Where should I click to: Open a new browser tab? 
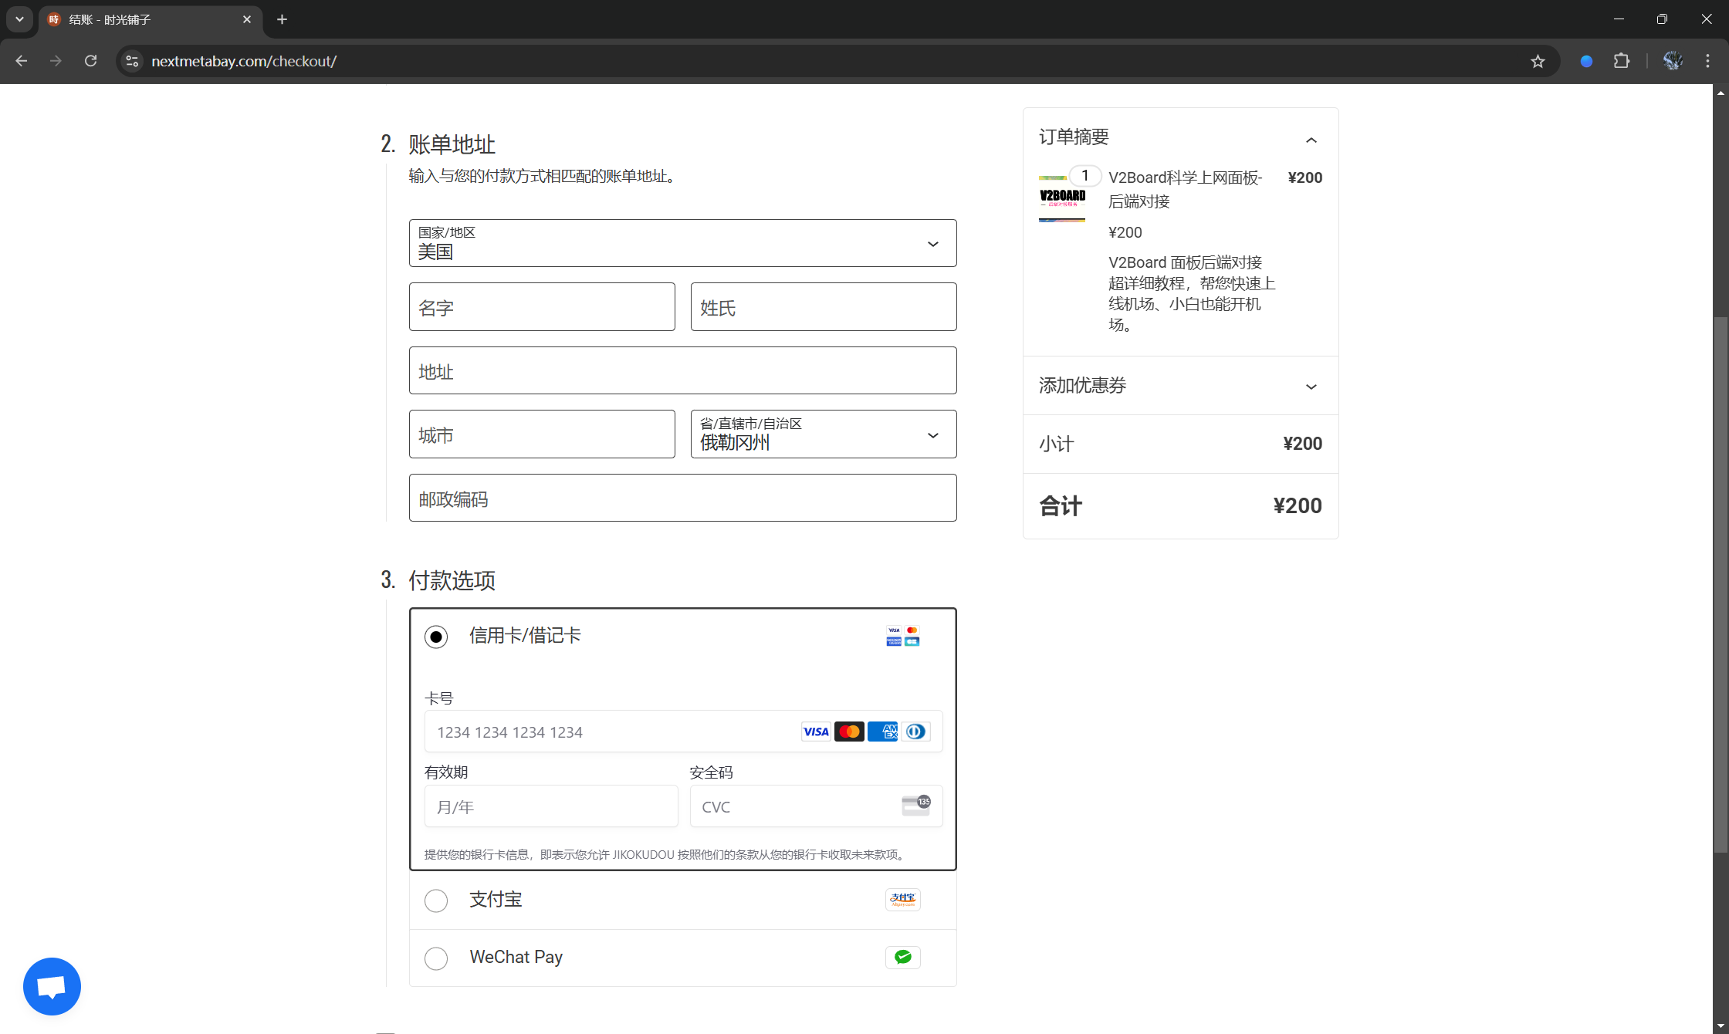[x=282, y=19]
